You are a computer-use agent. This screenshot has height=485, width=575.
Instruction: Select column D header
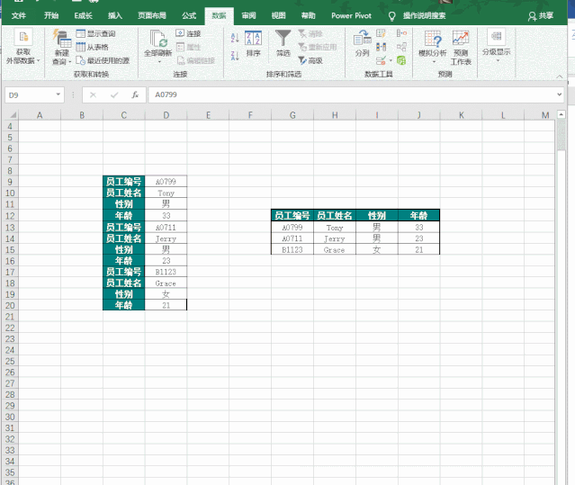click(x=166, y=115)
